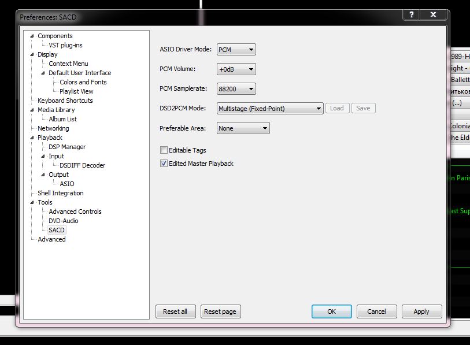Collapse the Playback tree node
Viewport: 470px width, 345px height.
point(32,138)
